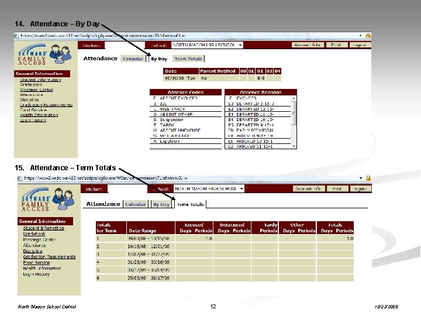Open Food Service link in By Day screenshot
The image size is (421, 316).
(x=33, y=110)
